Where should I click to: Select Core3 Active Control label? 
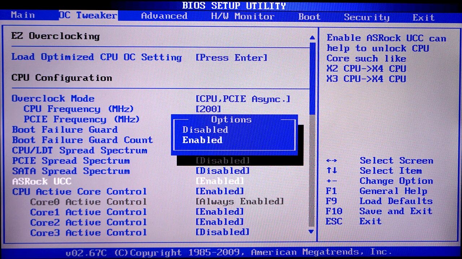(88, 233)
